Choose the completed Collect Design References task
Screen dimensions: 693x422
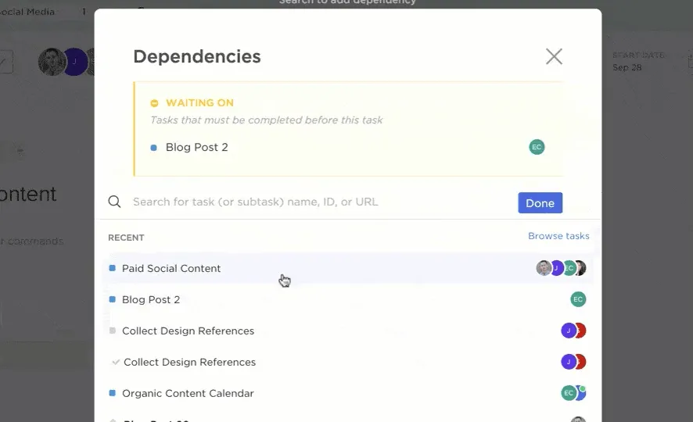348,362
